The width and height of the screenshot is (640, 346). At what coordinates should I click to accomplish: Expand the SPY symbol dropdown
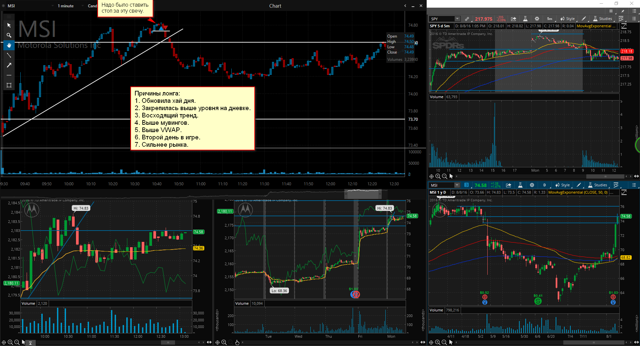pyautogui.click(x=457, y=19)
